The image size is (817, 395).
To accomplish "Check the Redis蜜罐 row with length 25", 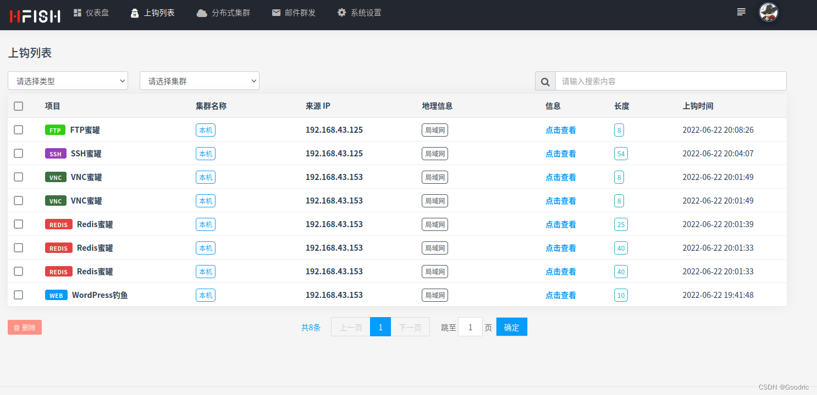I will click(x=19, y=224).
